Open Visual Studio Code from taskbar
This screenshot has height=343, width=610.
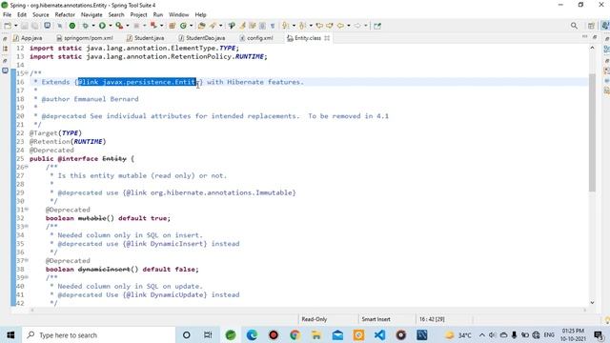tap(379, 334)
